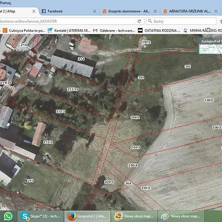
Task: Click the Szukaj search field
Action: click(181, 21)
